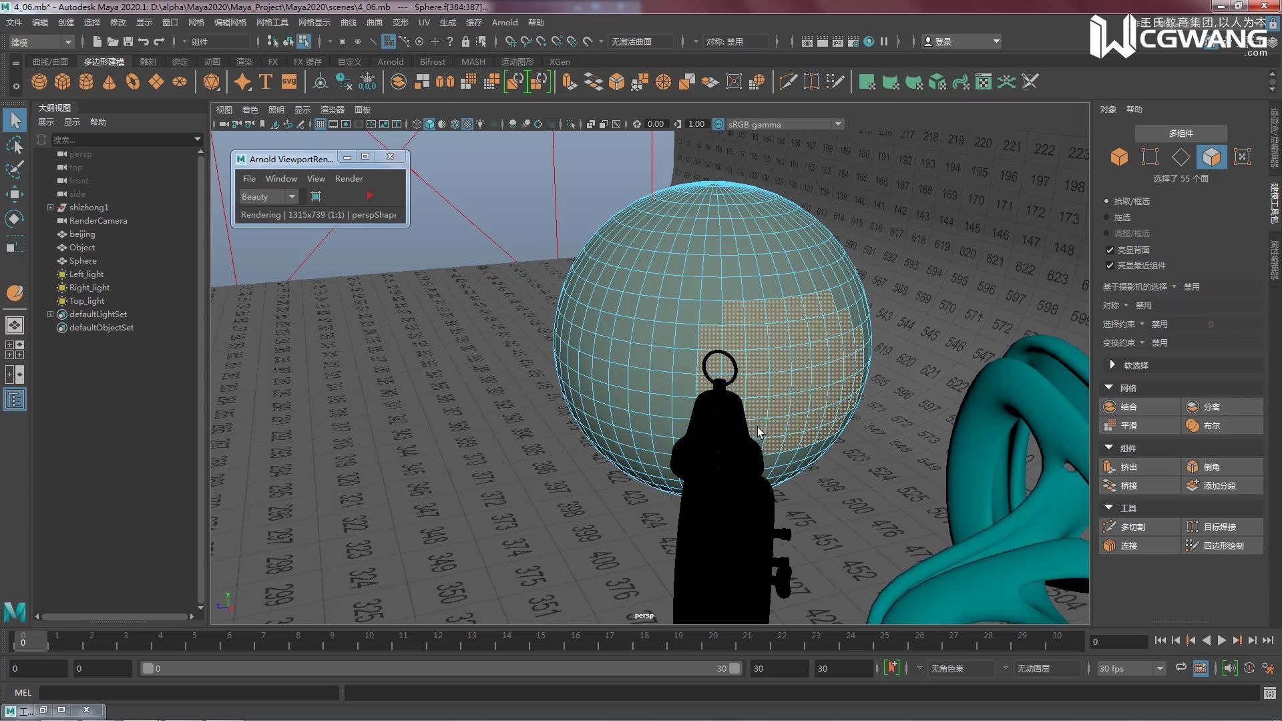Start Arnold render with red play button
The image size is (1282, 721).
point(369,196)
